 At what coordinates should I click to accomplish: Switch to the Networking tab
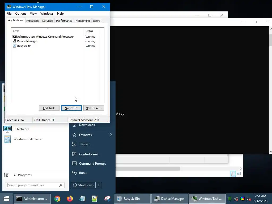[83, 21]
